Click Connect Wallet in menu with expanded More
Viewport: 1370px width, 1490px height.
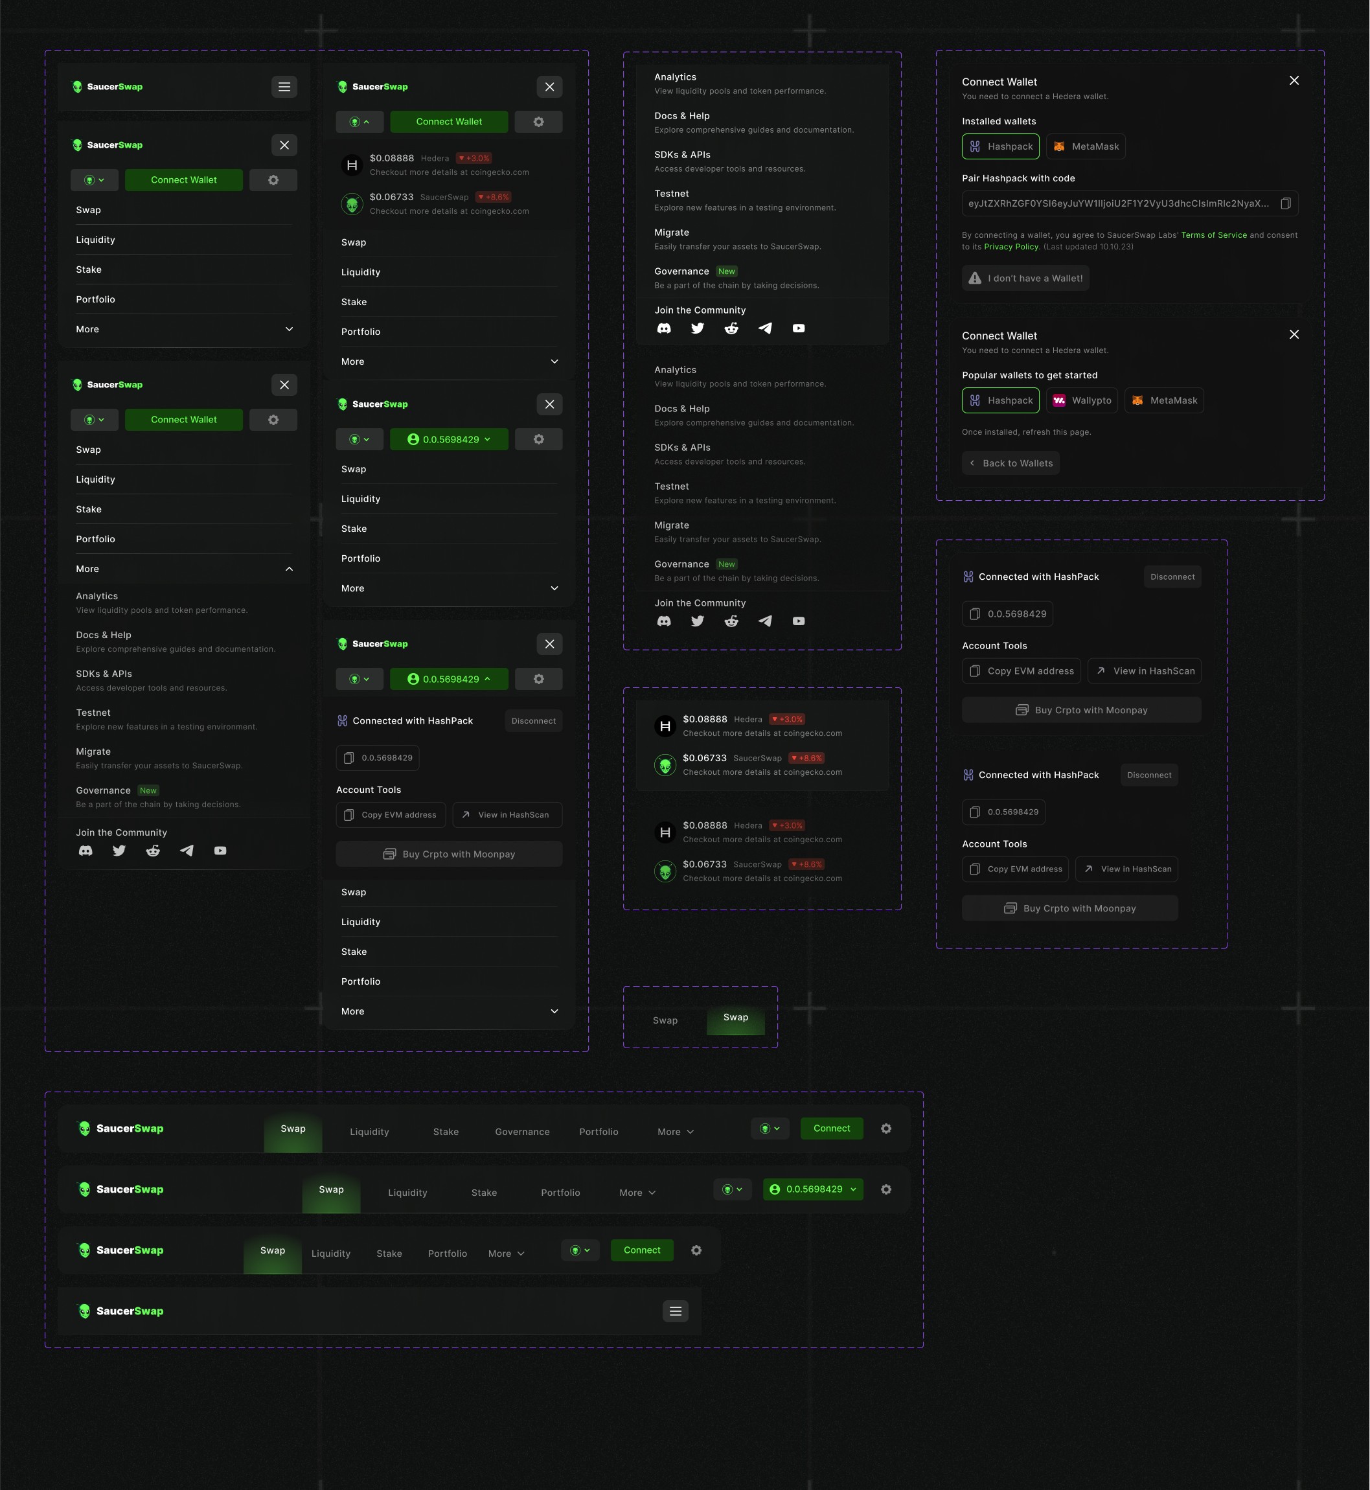[x=184, y=420]
